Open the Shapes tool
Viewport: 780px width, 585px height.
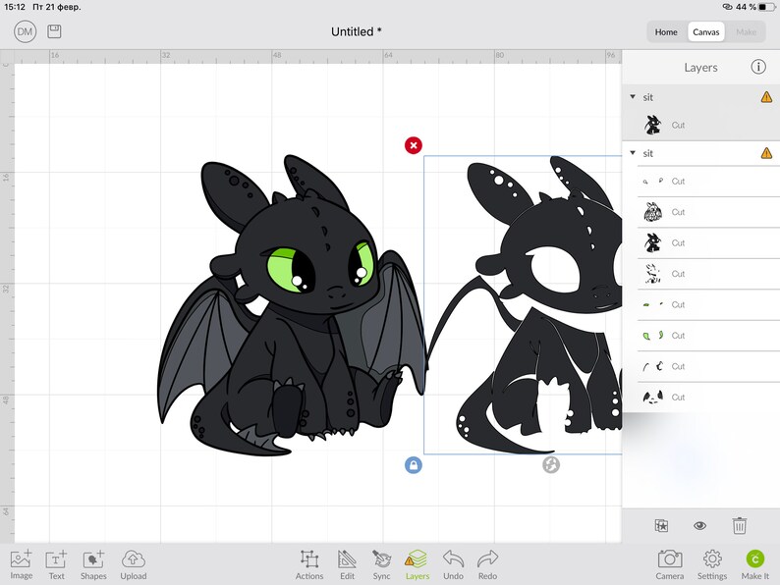(93, 564)
